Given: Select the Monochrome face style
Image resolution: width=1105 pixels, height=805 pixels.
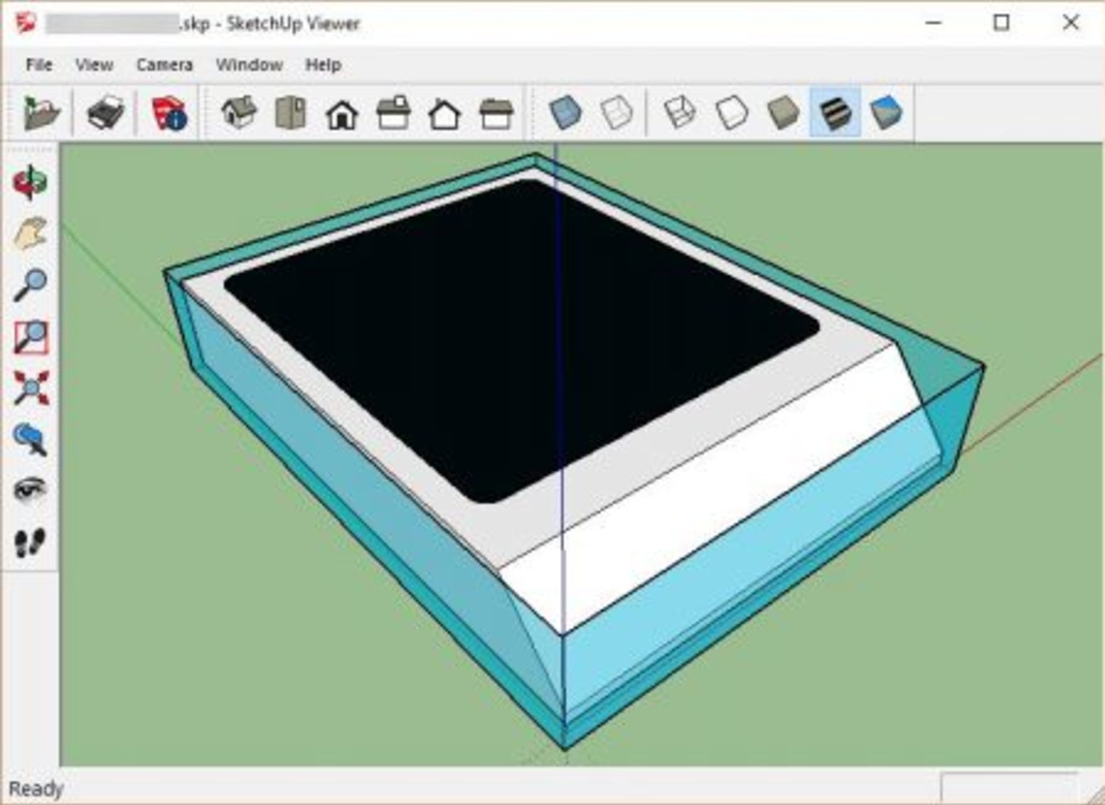Looking at the screenshot, I should point(886,113).
